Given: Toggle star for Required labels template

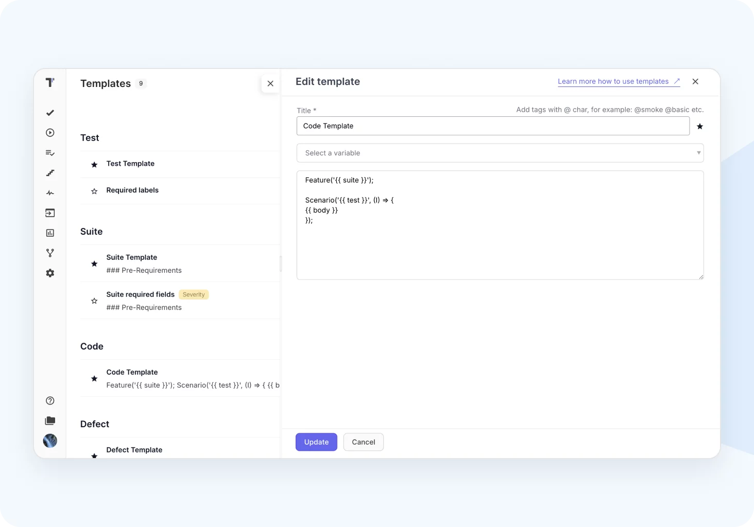Looking at the screenshot, I should 94,191.
